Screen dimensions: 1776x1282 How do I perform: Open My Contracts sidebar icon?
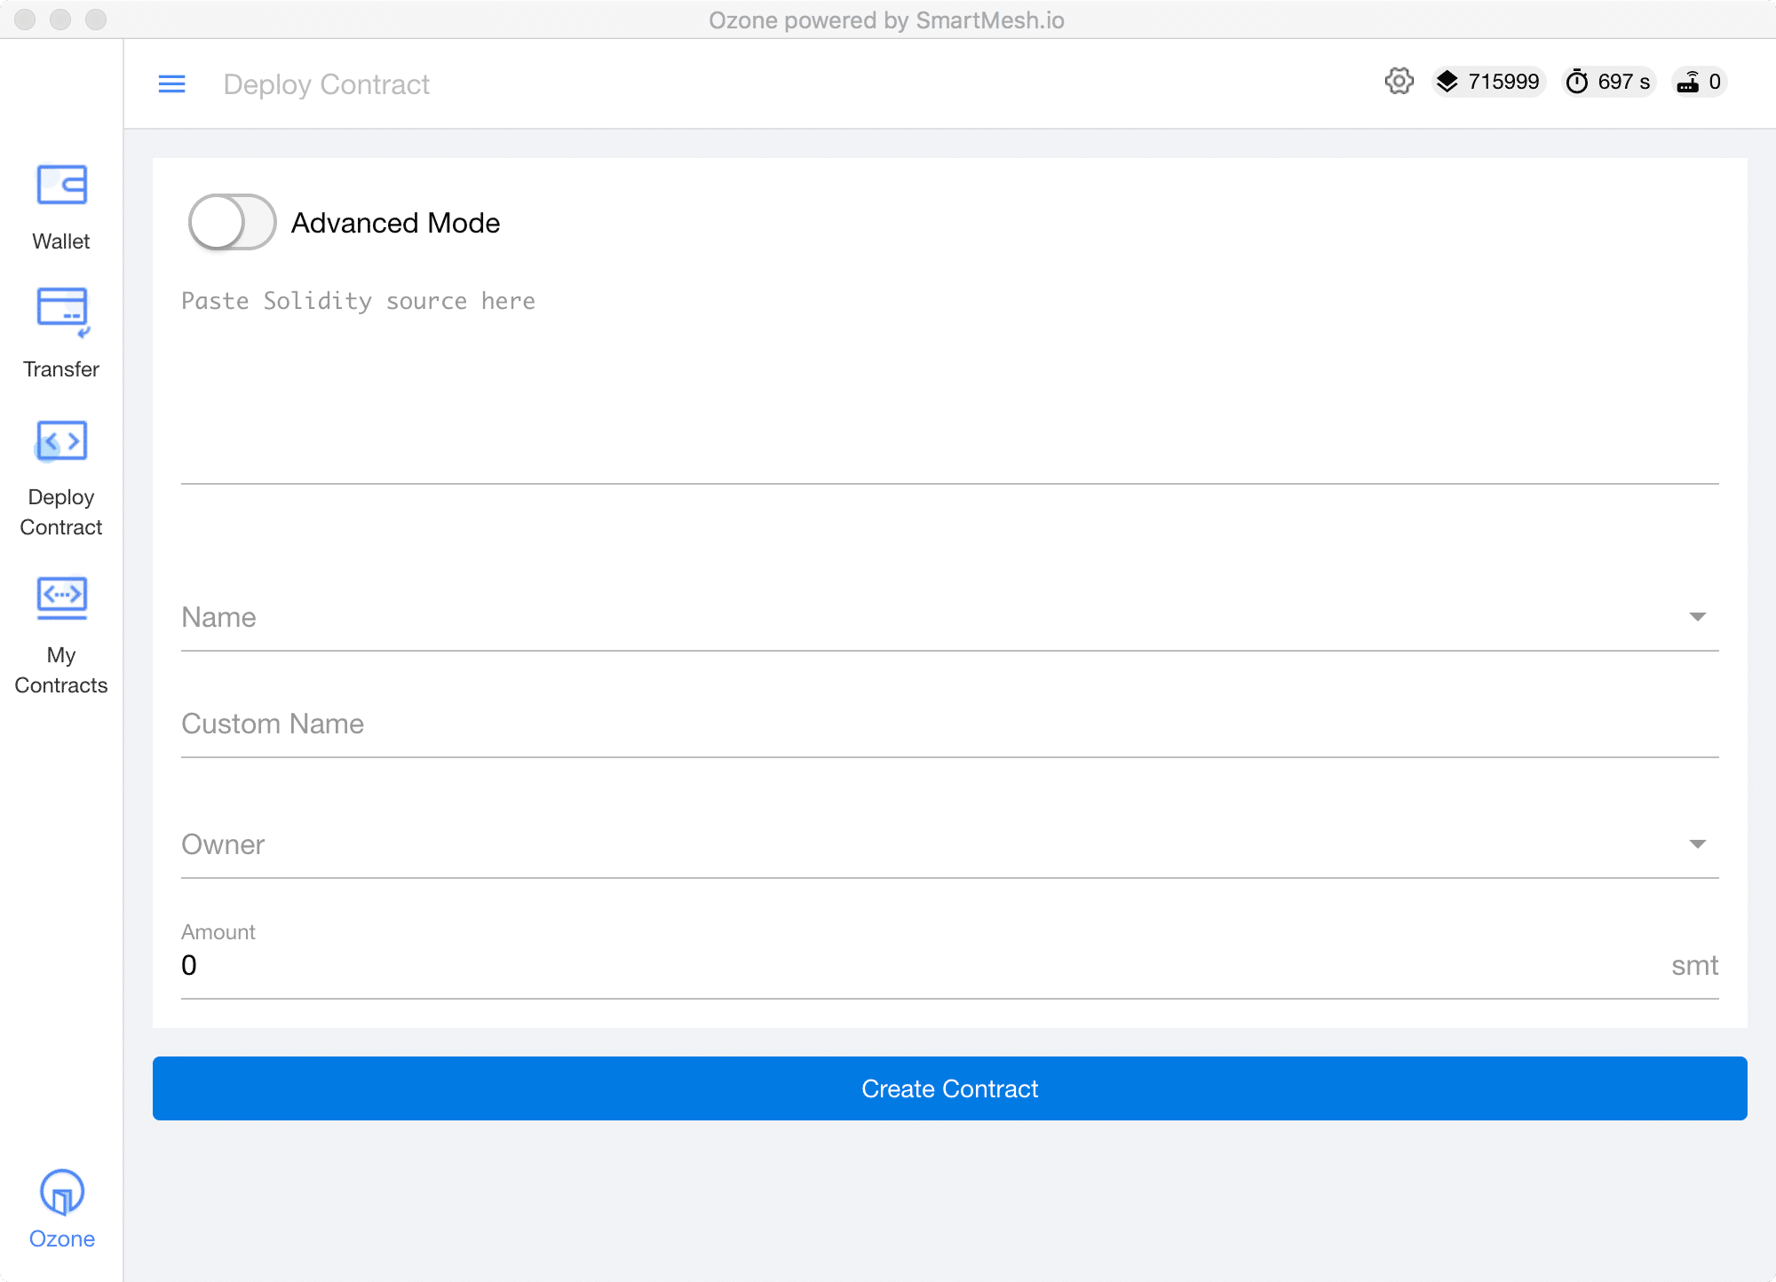click(61, 597)
